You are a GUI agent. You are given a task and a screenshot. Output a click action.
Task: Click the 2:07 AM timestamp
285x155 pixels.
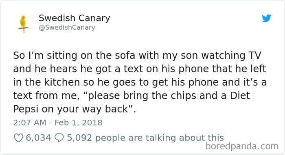pos(30,123)
